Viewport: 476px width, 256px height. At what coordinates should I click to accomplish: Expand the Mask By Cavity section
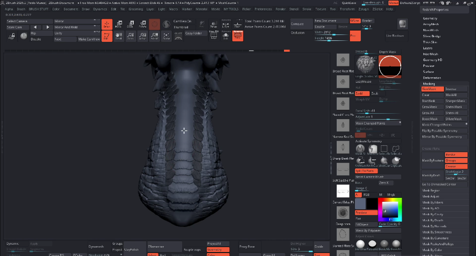tap(433, 214)
